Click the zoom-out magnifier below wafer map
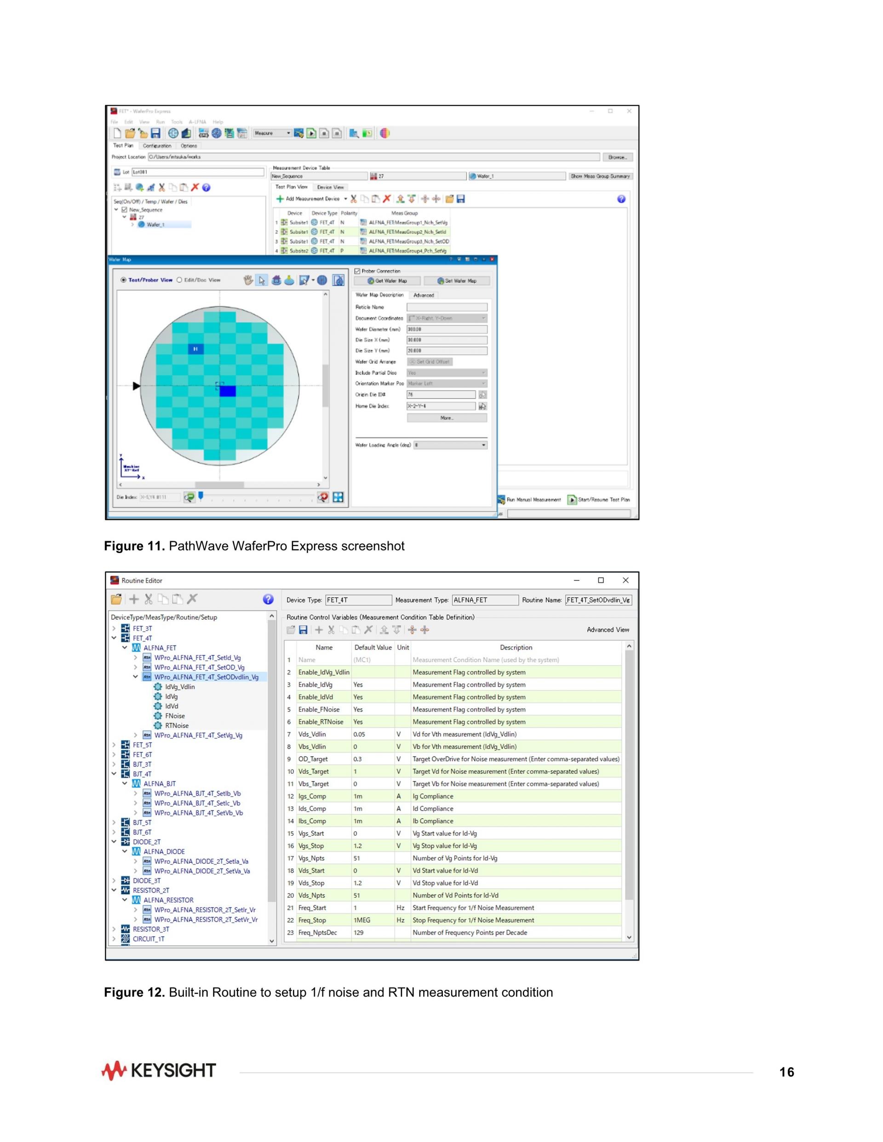The image size is (883, 1142). [x=189, y=497]
